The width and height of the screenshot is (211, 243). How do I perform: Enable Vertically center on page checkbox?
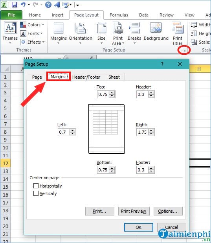[x=36, y=193]
